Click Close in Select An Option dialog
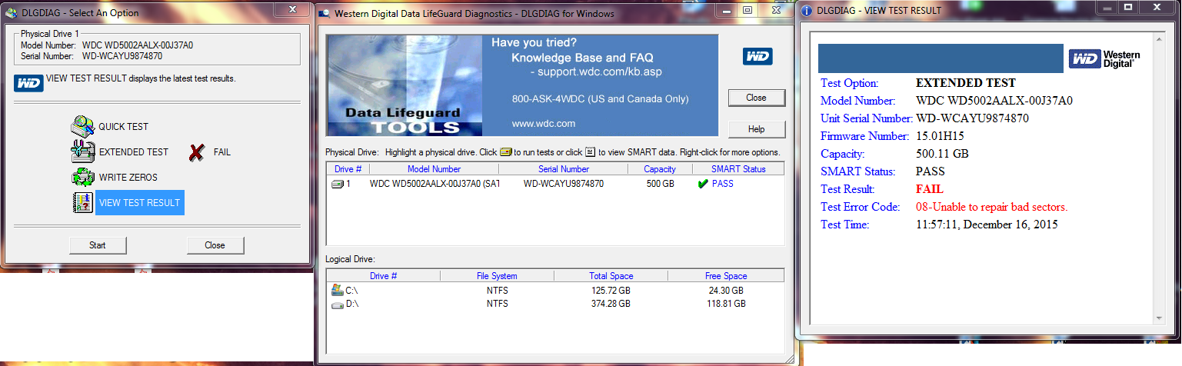This screenshot has width=1182, height=366. coord(215,245)
